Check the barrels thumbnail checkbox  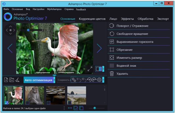point(48,103)
